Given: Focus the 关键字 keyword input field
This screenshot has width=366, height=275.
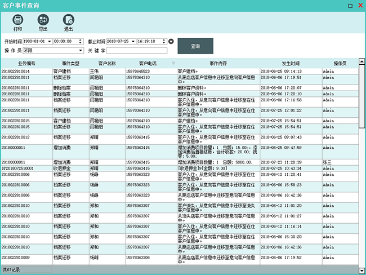Looking at the screenshot, I should pos(137,50).
